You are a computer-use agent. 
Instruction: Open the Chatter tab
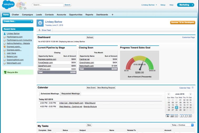[x=15, y=15]
